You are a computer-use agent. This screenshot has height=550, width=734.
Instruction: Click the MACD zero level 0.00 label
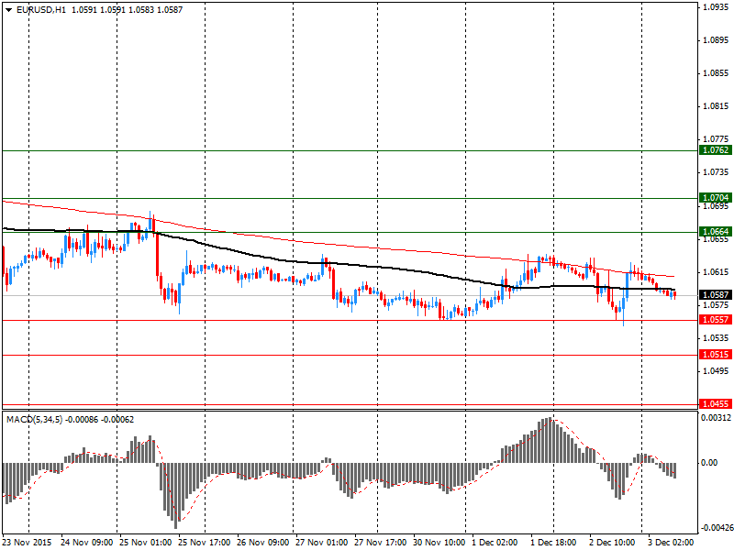pyautogui.click(x=709, y=463)
